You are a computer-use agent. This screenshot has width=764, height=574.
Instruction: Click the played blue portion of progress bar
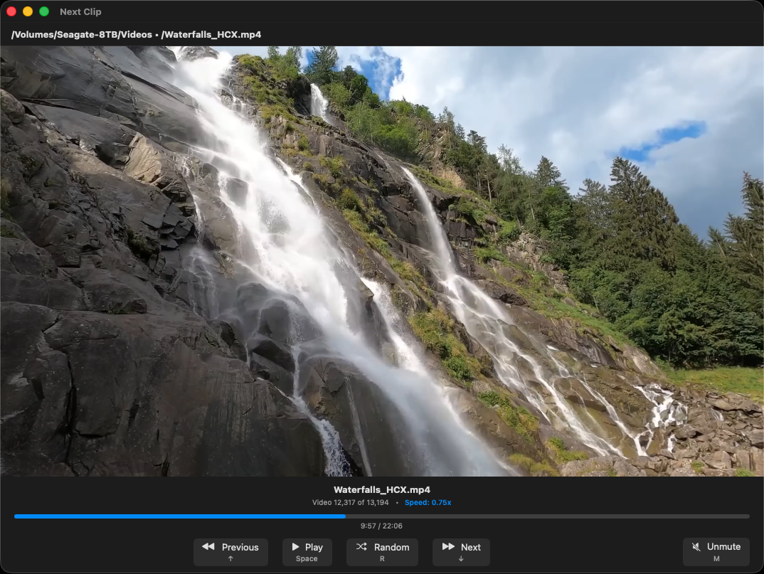(x=178, y=516)
